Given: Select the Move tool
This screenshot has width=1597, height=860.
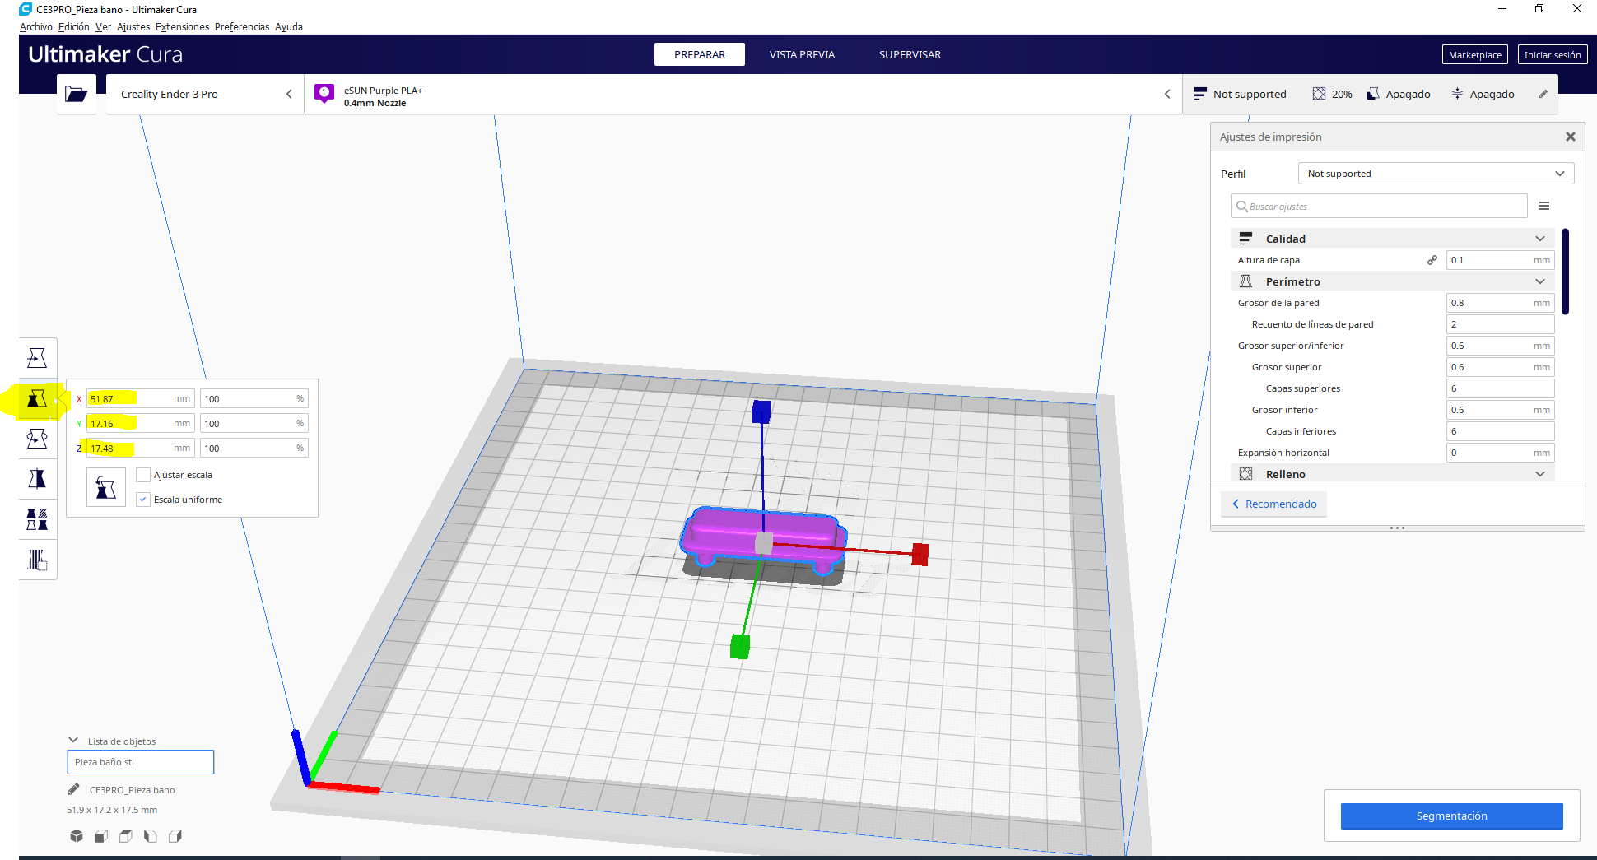Looking at the screenshot, I should tap(37, 358).
